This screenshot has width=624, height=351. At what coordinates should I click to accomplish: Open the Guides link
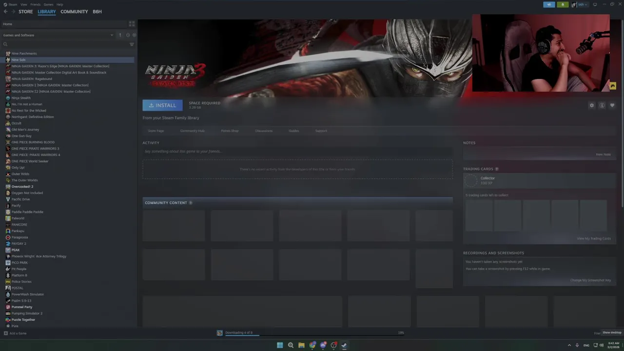pos(293,131)
